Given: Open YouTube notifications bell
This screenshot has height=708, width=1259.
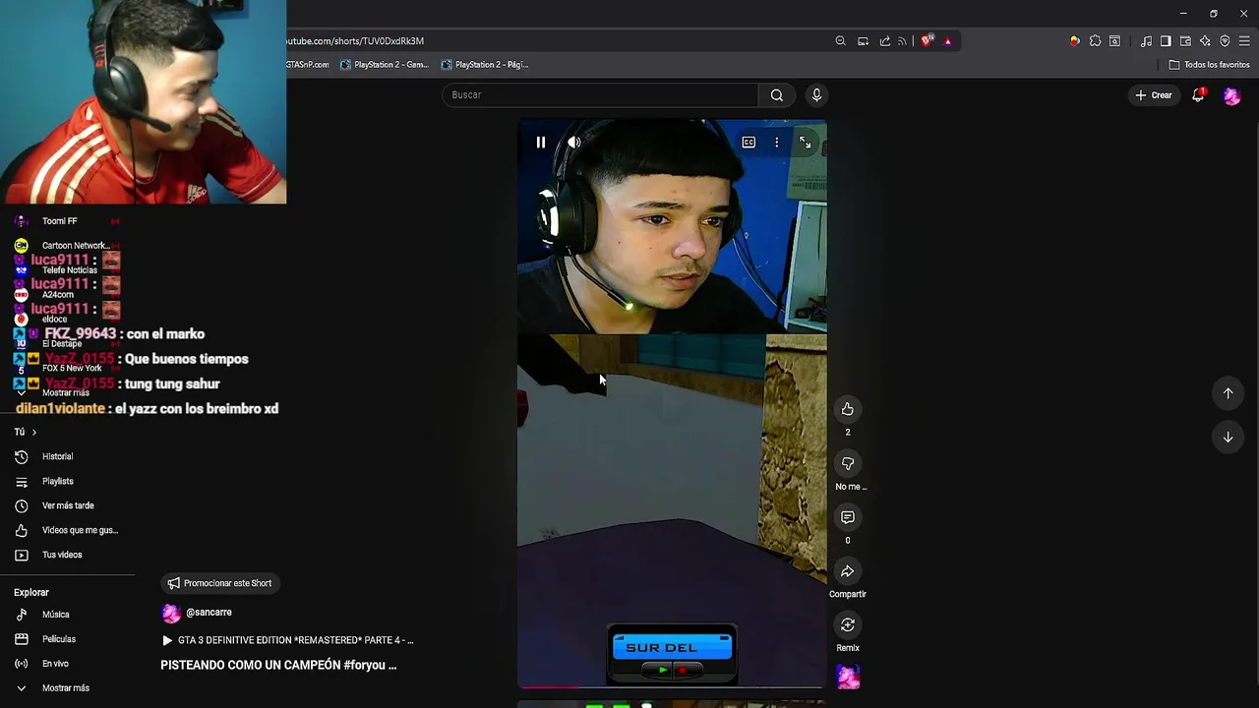Looking at the screenshot, I should (x=1198, y=95).
